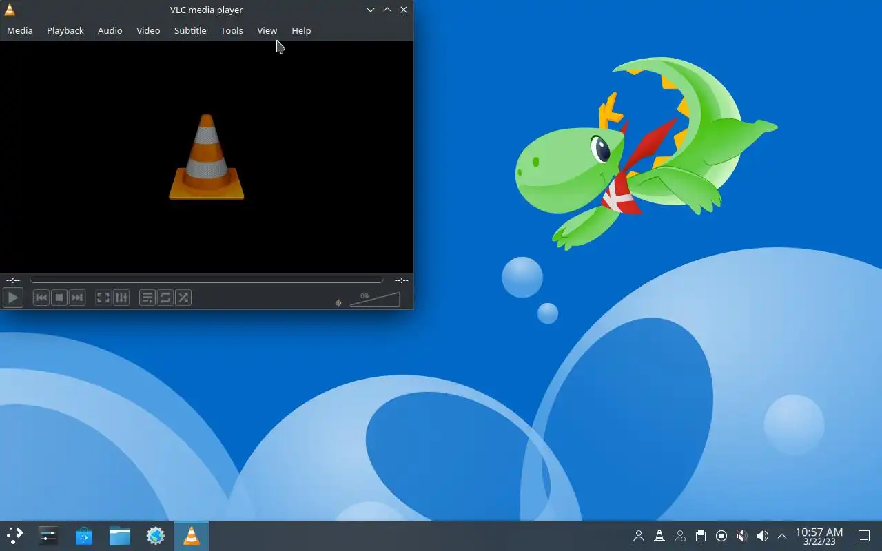
Task: Open the web browser from the taskbar
Action: pos(156,536)
